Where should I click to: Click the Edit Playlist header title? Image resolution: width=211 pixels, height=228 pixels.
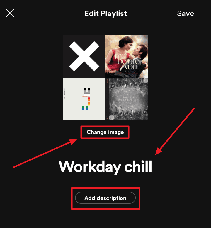coord(105,13)
